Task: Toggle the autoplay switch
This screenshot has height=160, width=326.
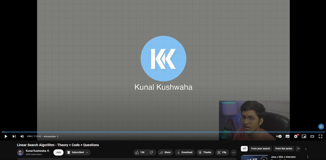Action: [279, 136]
